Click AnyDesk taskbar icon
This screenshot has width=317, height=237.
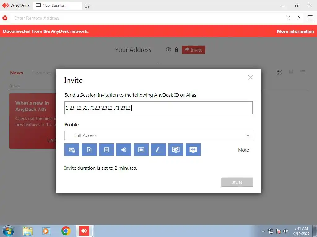click(84, 231)
